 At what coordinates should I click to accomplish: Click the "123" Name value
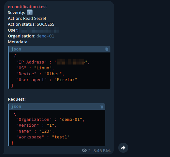click(x=45, y=131)
